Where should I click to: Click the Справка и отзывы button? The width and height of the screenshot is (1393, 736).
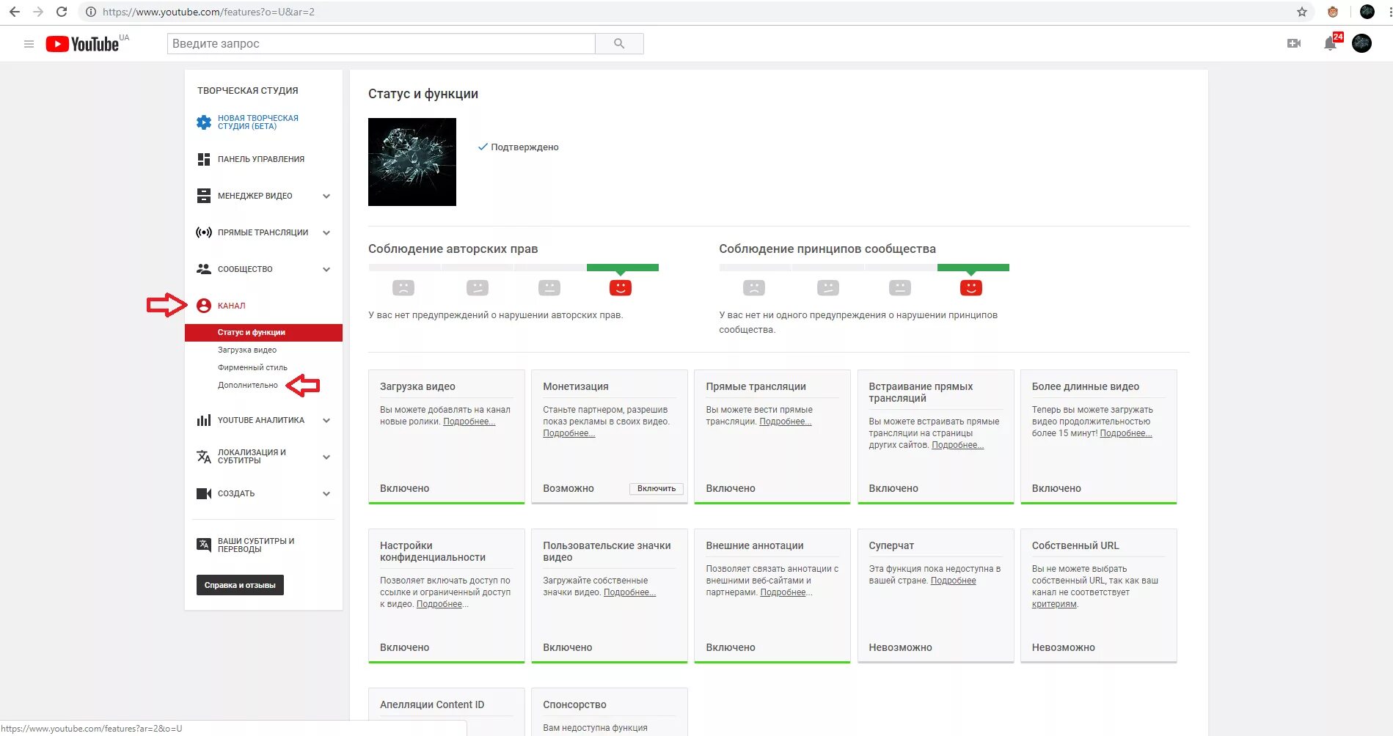point(240,585)
